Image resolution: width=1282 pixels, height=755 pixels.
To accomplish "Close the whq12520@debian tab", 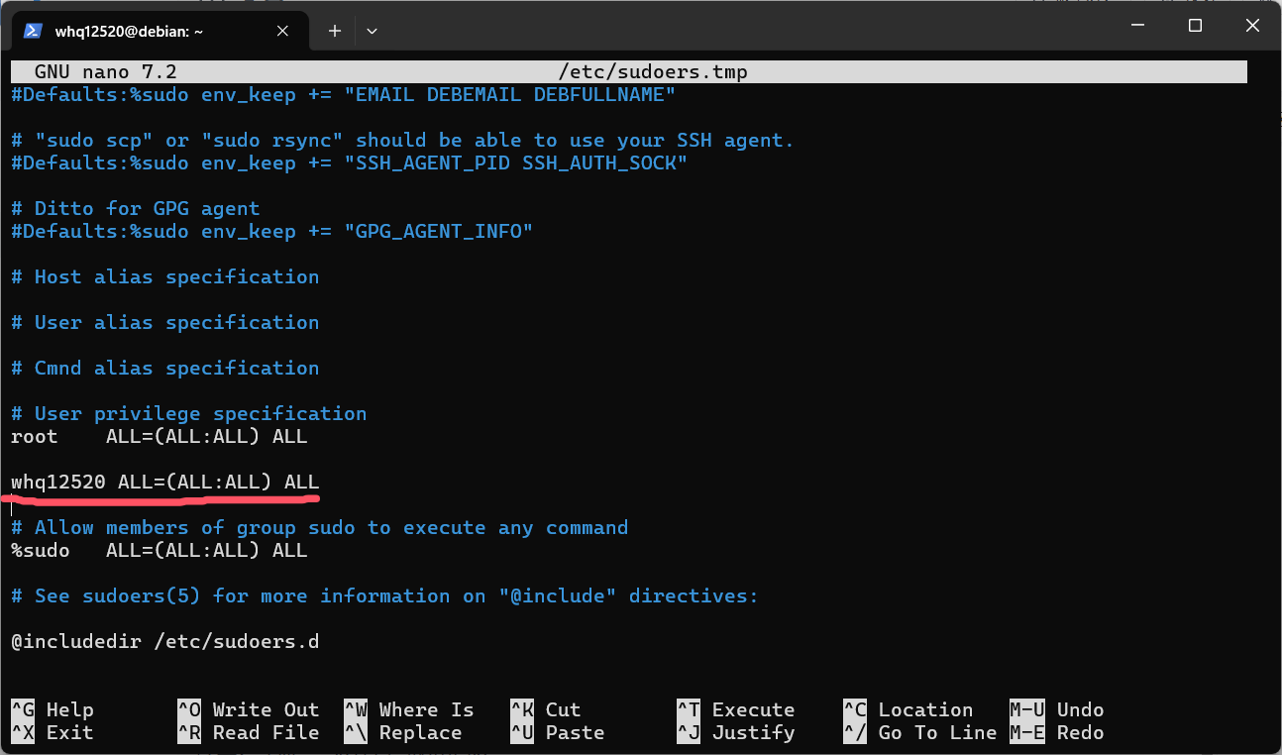I will click(x=282, y=31).
